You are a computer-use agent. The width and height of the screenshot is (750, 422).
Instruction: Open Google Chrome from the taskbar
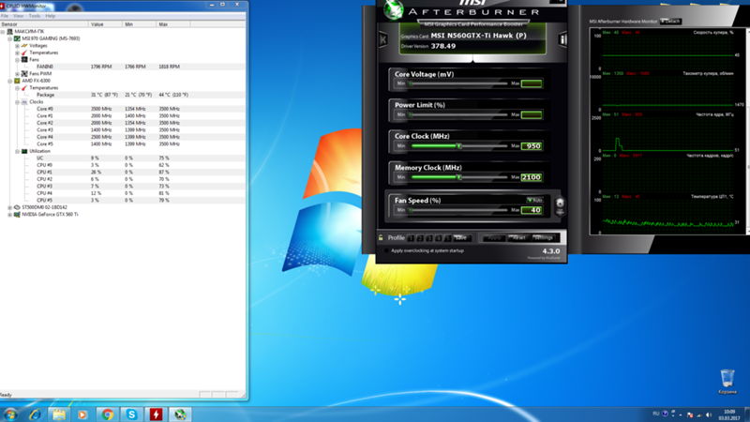[107, 414]
